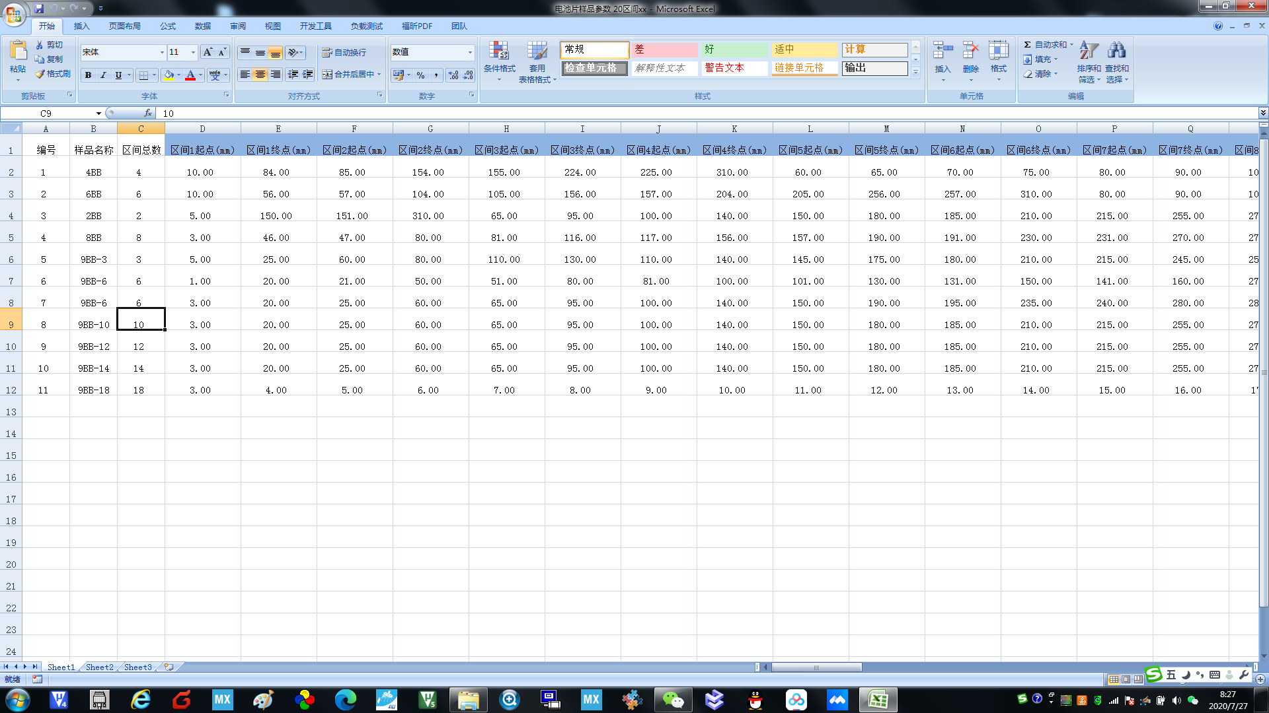This screenshot has height=713, width=1269.
Task: Apply the yellow fill color bucket
Action: click(169, 75)
